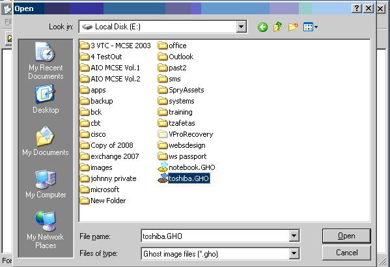Image resolution: width=390 pixels, height=267 pixels.
Task: Select Desktop in the places bar
Action: coord(46,100)
